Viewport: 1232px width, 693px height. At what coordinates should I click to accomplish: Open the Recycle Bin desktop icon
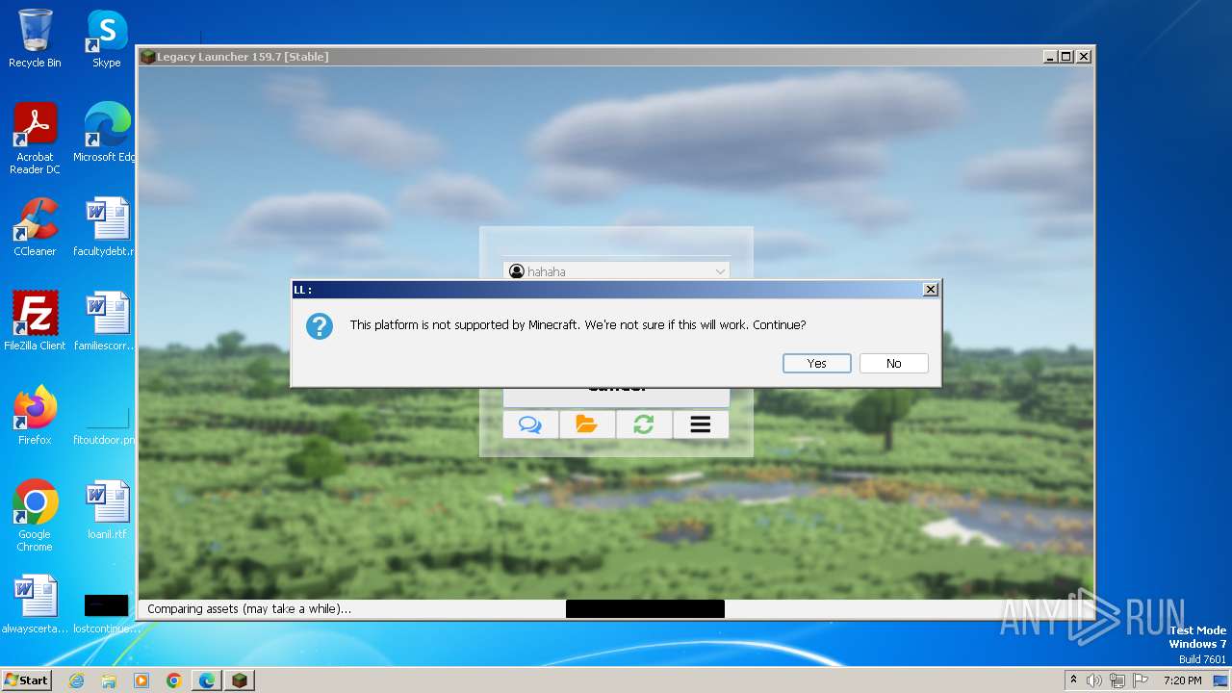coord(35,38)
